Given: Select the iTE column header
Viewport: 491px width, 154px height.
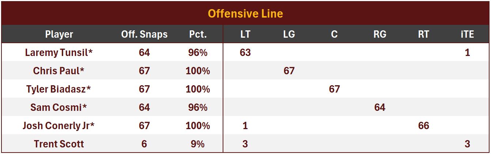Looking at the screenshot, I should [467, 34].
